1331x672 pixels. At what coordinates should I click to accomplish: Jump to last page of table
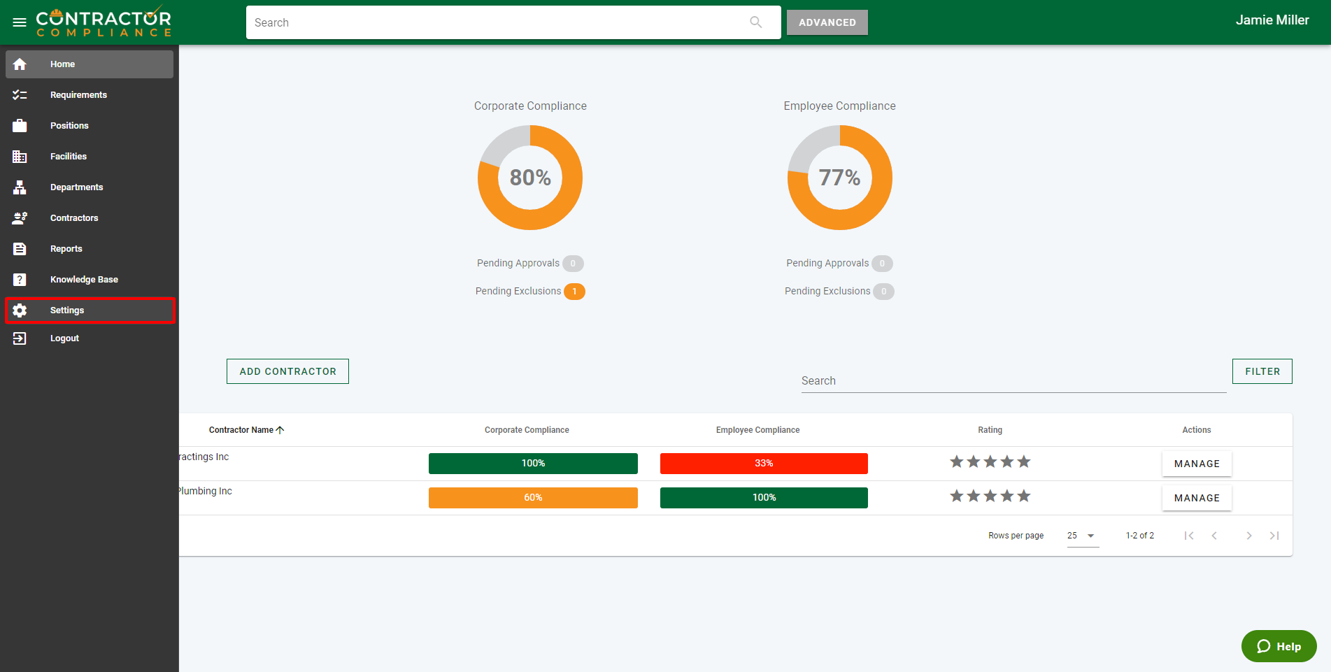[x=1274, y=536]
